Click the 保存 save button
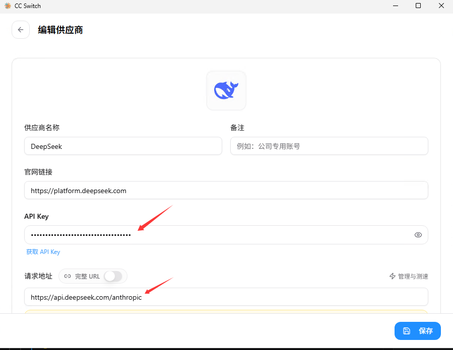The image size is (453, 350). pyautogui.click(x=417, y=331)
